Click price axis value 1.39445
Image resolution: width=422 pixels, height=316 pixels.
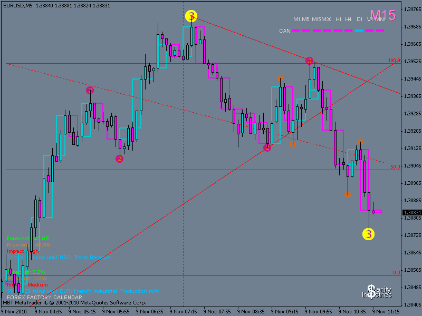pyautogui.click(x=413, y=79)
